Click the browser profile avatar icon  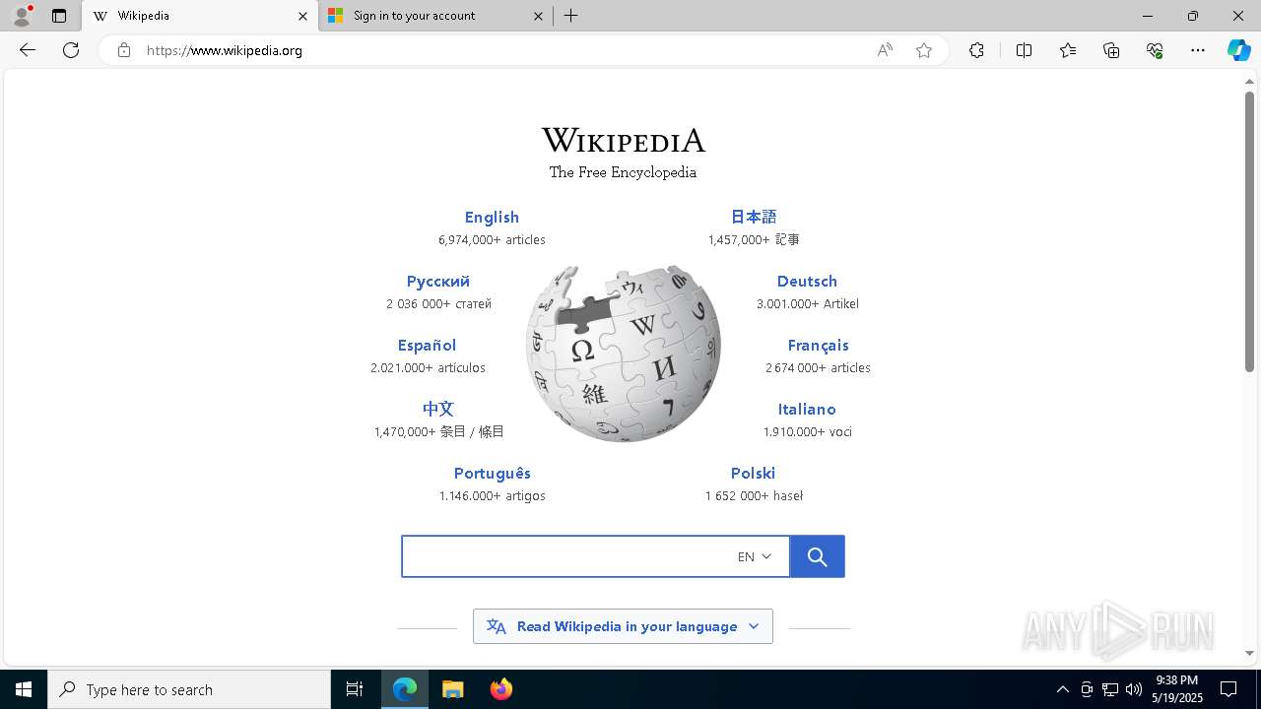(x=21, y=16)
